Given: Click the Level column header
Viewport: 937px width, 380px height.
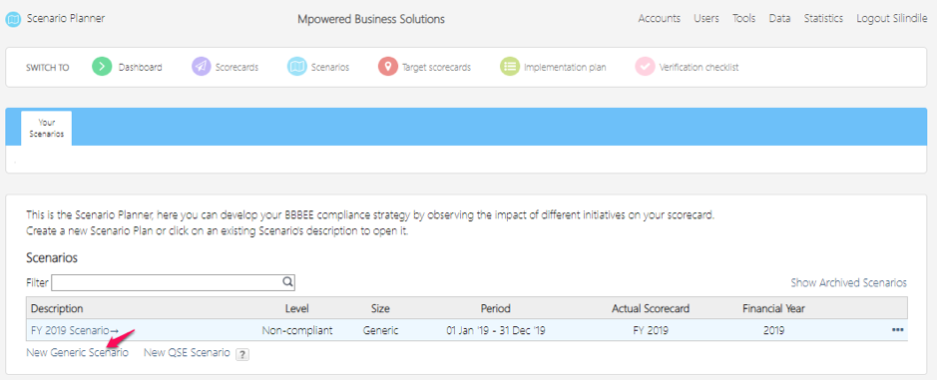Looking at the screenshot, I should (x=297, y=308).
